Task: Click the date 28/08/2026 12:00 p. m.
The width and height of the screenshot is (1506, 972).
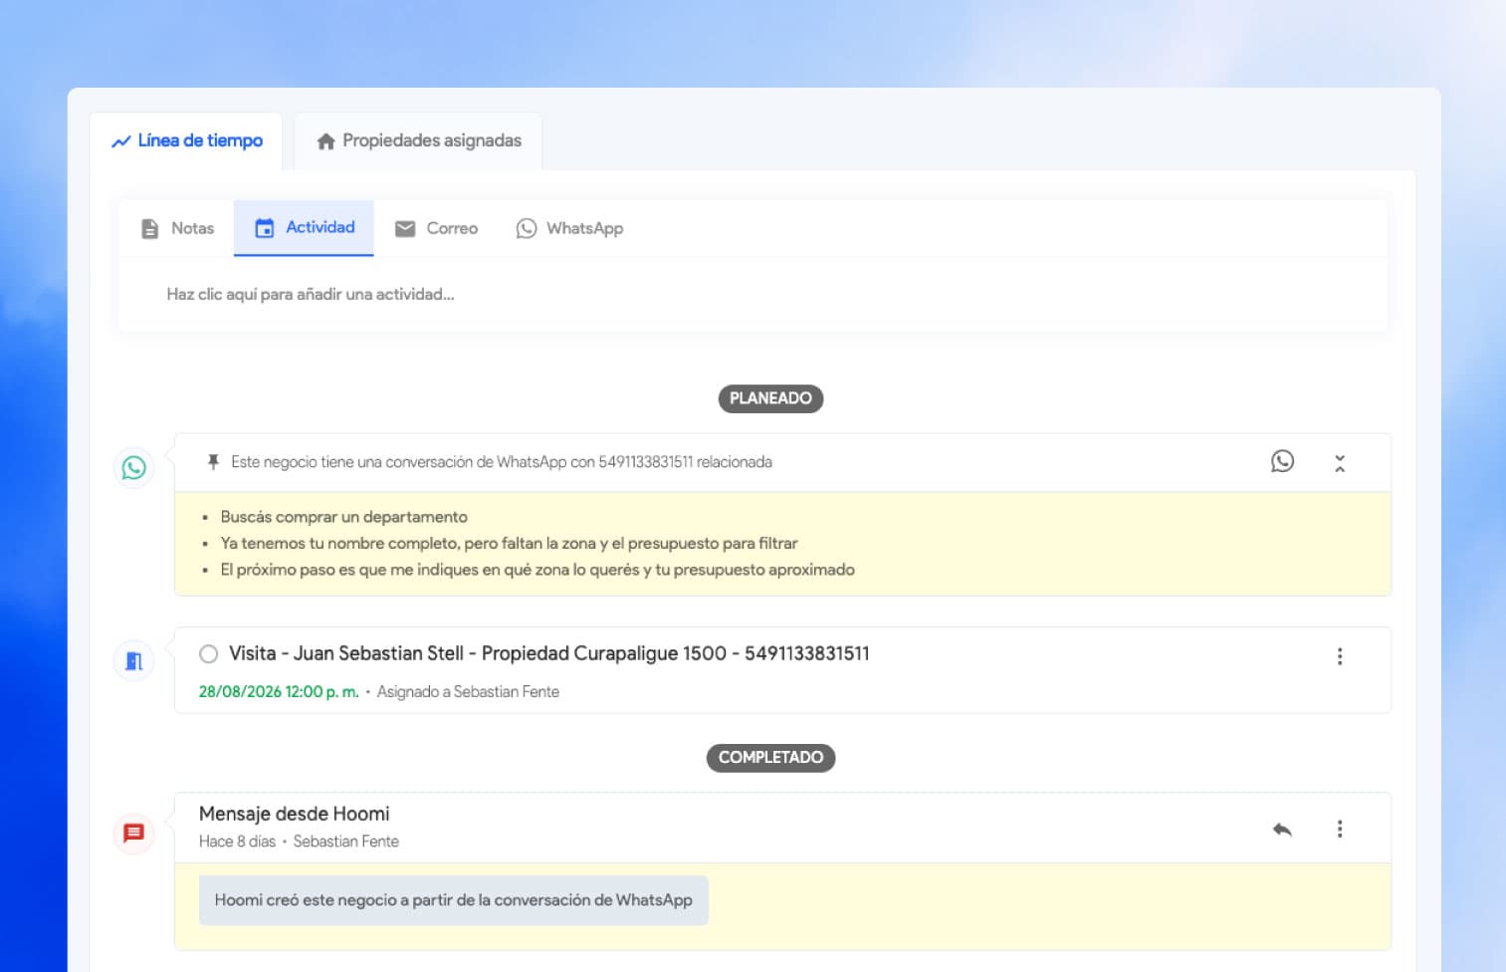Action: [279, 692]
